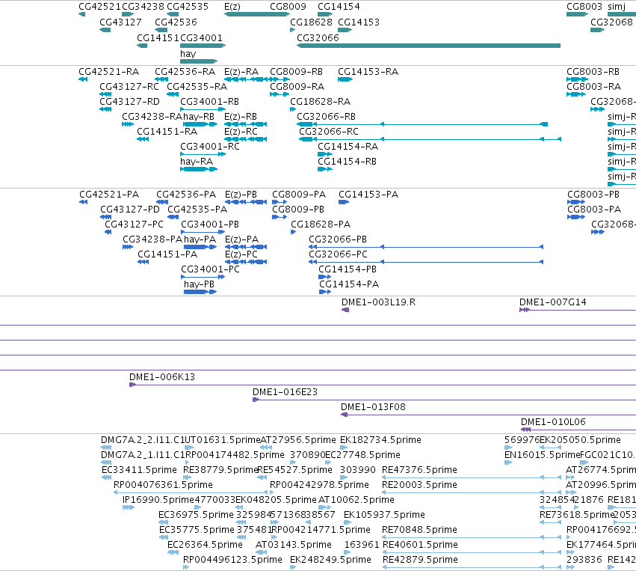Click transcript hay-RA
The width and height of the screenshot is (636, 571).
tap(197, 161)
